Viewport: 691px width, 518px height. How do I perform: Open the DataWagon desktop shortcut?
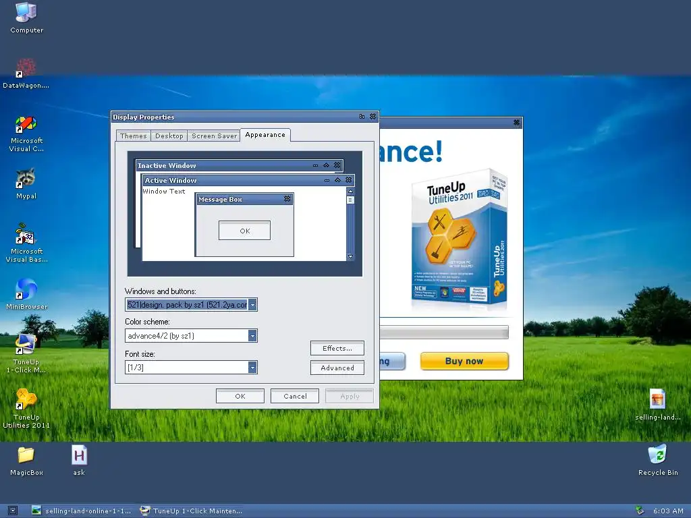26,74
